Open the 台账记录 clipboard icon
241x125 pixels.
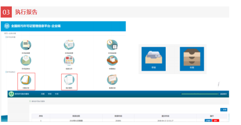pyautogui.click(x=26, y=80)
